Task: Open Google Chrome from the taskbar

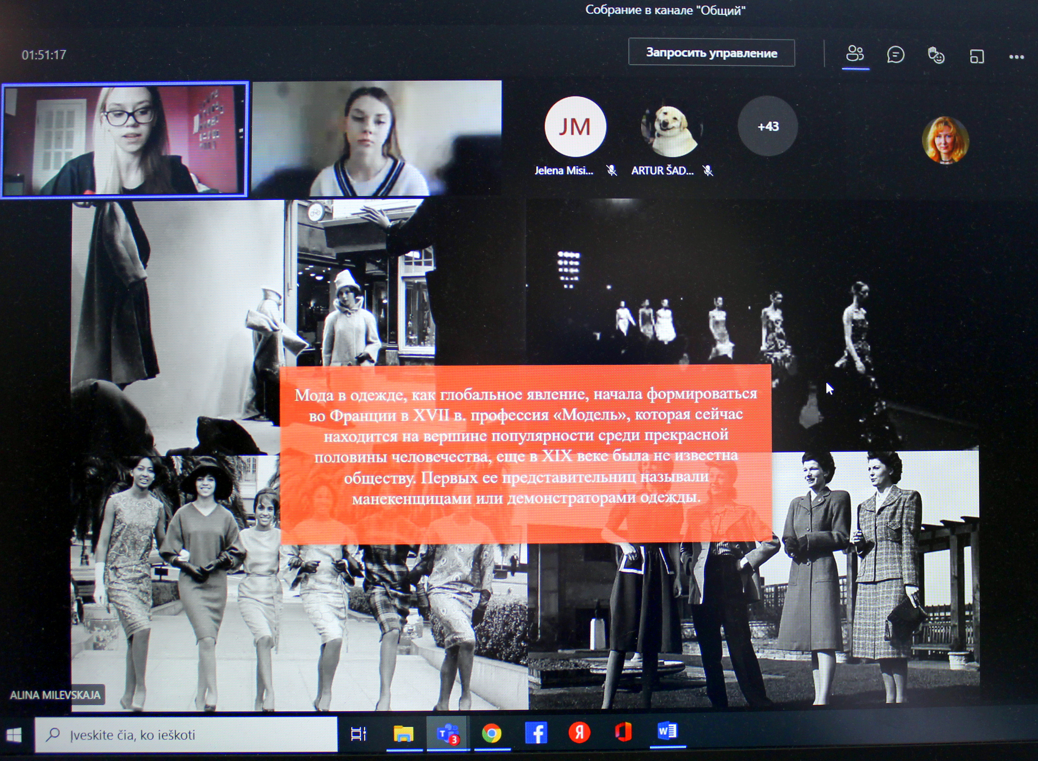Action: point(491,733)
